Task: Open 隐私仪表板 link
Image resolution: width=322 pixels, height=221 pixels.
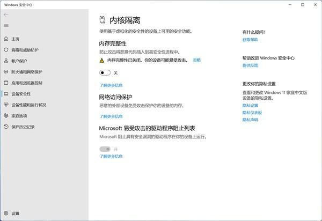Action: (252, 113)
